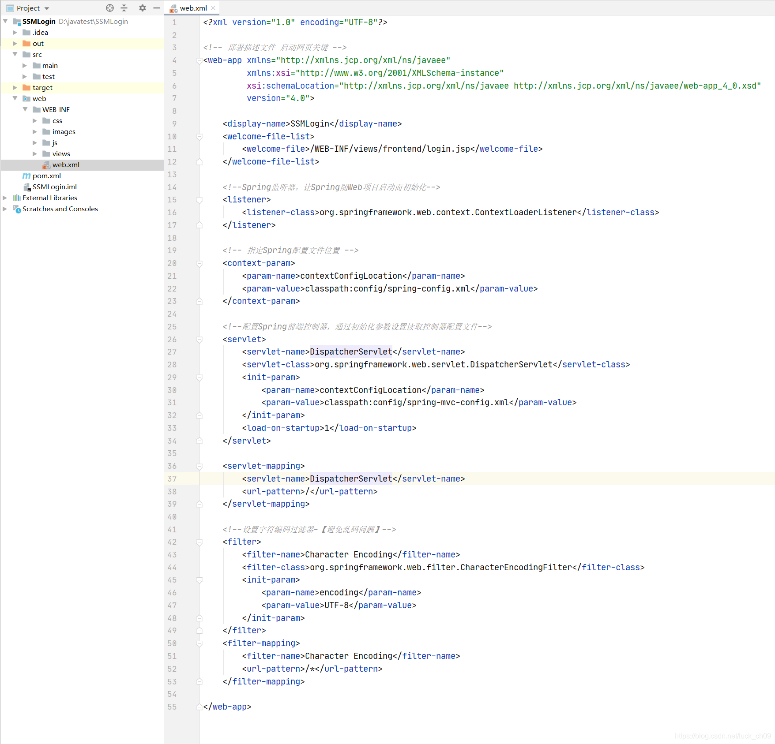The image size is (775, 744).
Task: Click the XMLSchema-instance URL on line 5
Action: coord(400,73)
